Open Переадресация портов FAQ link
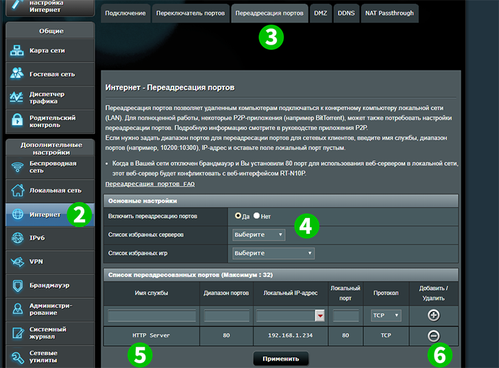Screen dimensions: 499x368 point(150,184)
